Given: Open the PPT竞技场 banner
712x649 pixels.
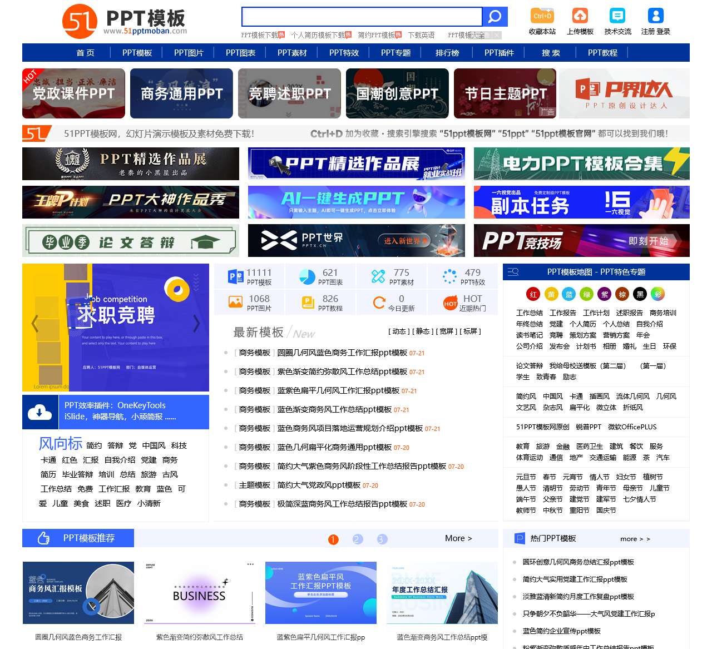Looking at the screenshot, I should [x=582, y=241].
